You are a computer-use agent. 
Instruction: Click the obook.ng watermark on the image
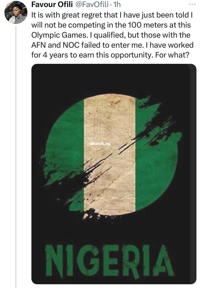coord(100,144)
